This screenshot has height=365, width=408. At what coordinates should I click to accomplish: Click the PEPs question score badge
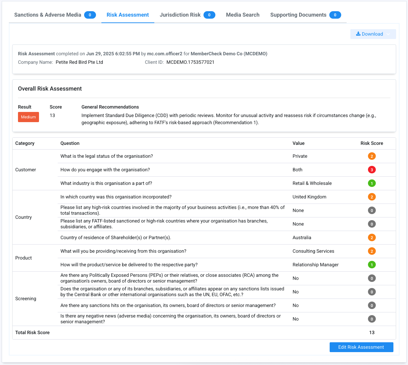coord(372,278)
